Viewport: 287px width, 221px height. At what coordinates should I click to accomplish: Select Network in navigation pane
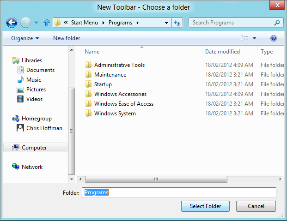(32, 167)
